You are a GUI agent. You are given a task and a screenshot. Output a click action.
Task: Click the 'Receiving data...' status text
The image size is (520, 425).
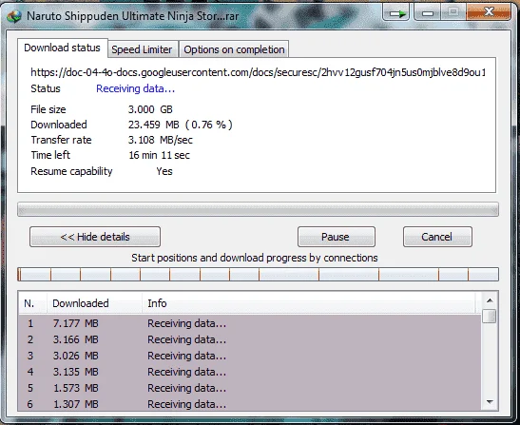click(135, 89)
